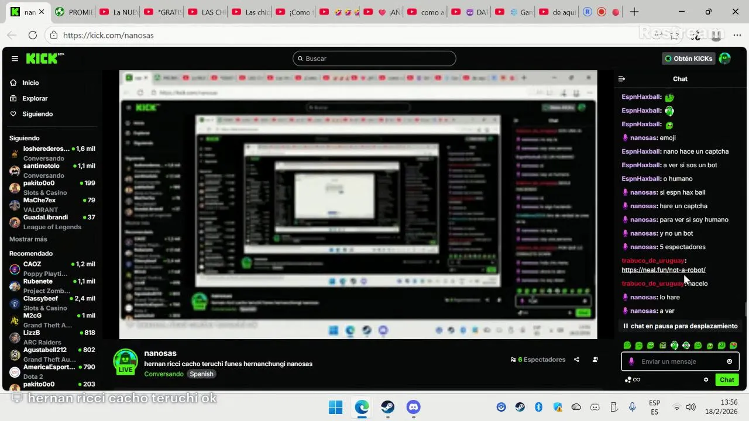This screenshot has height=421, width=749.
Task: Open AmericaEsport... Dota 2 channel
Action: [x=52, y=371]
